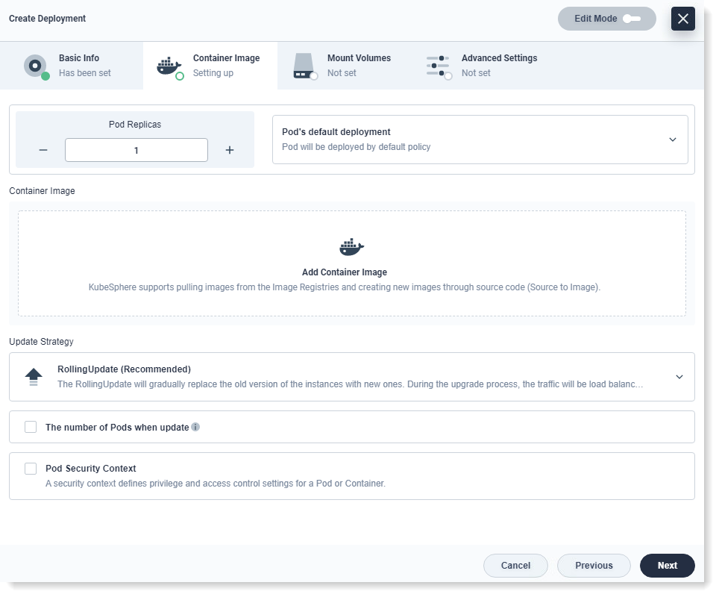The height and width of the screenshot is (597, 719).
Task: Click the Cancel button
Action: (x=516, y=566)
